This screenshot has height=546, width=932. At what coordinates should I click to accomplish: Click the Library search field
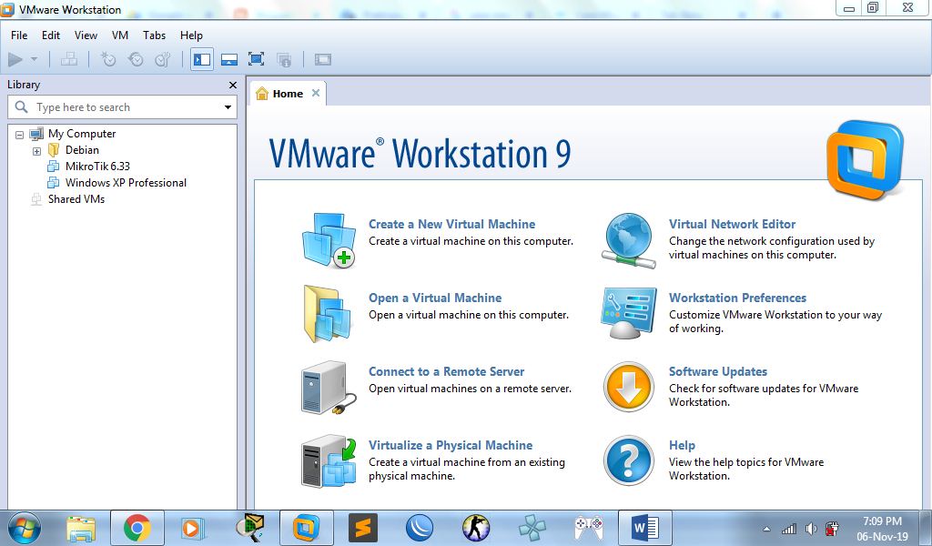point(118,106)
